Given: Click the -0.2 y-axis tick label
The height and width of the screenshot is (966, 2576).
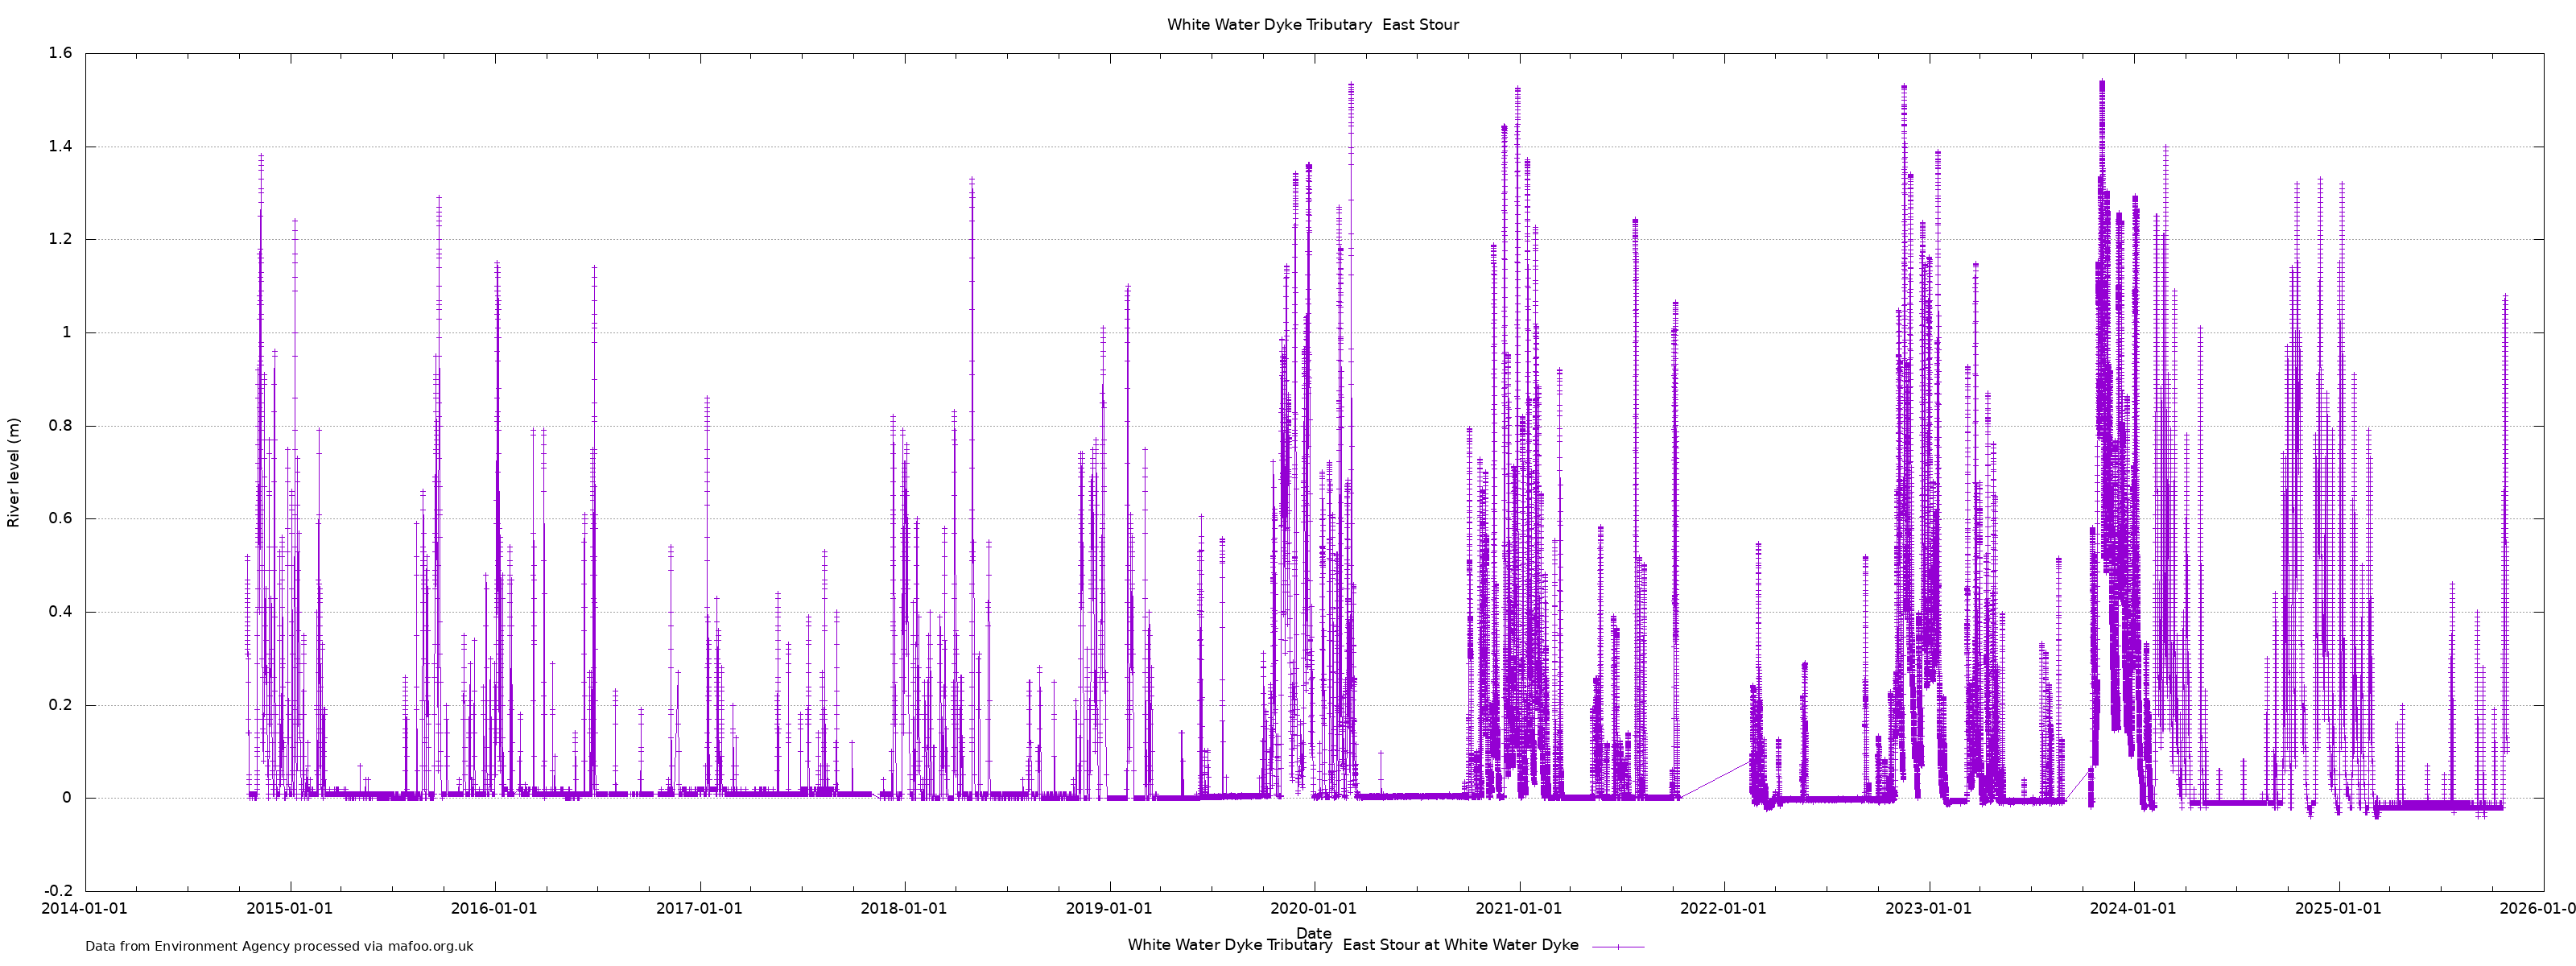Looking at the screenshot, I should pyautogui.click(x=58, y=891).
